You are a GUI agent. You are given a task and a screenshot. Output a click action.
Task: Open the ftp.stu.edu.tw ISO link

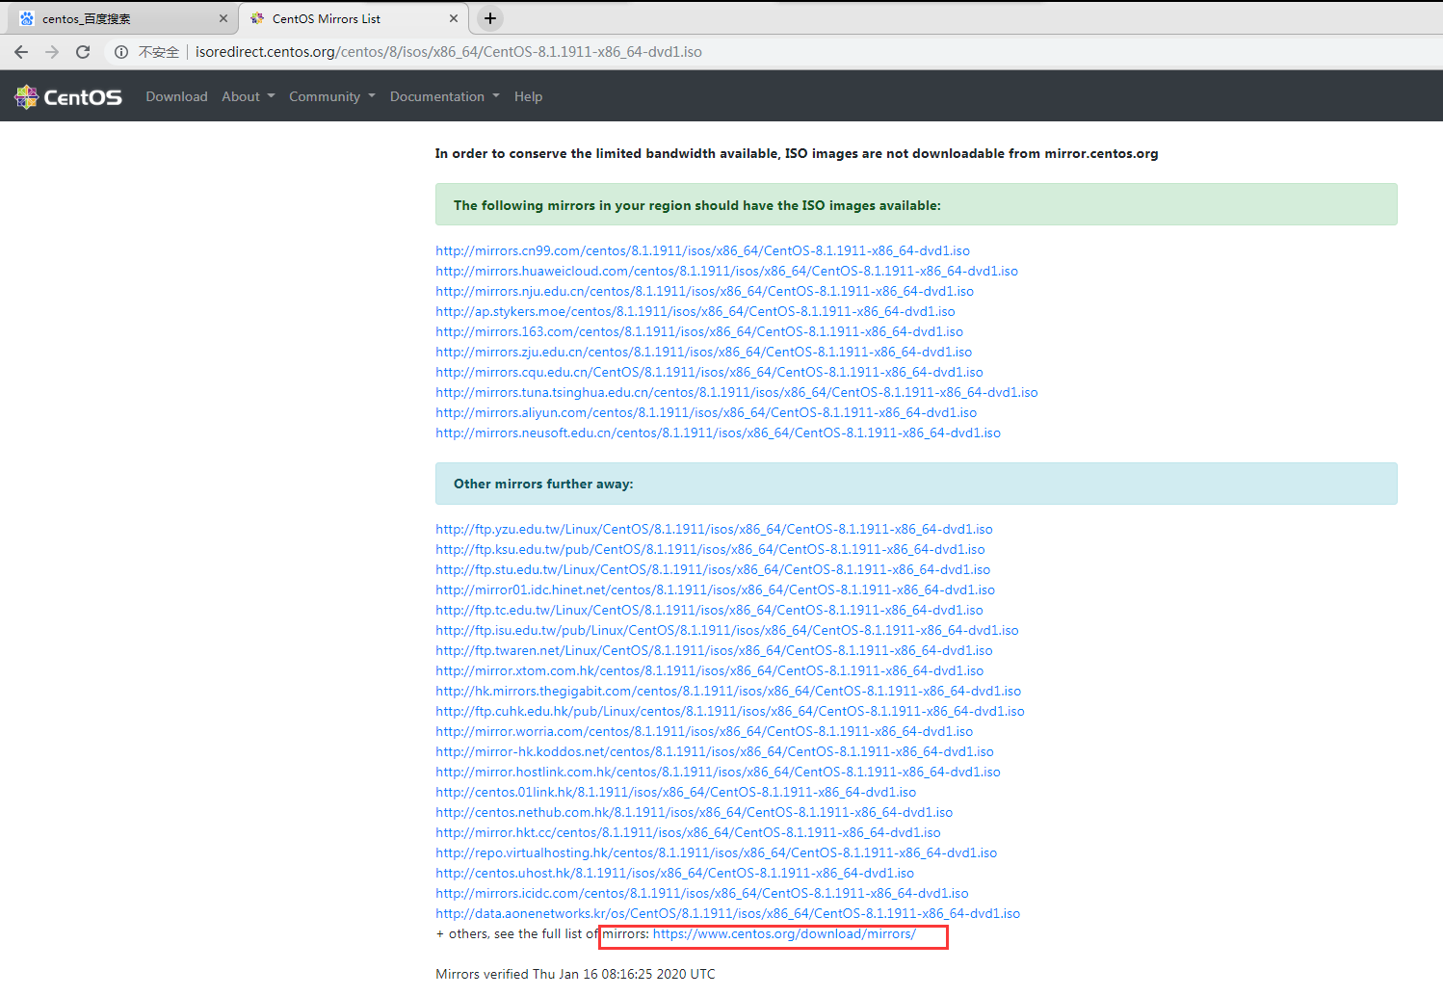pyautogui.click(x=713, y=569)
